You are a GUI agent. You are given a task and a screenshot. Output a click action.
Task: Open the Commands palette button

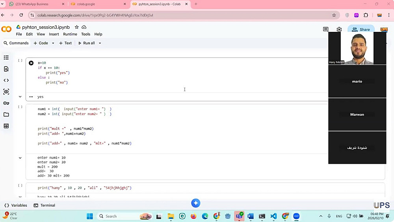(16, 43)
